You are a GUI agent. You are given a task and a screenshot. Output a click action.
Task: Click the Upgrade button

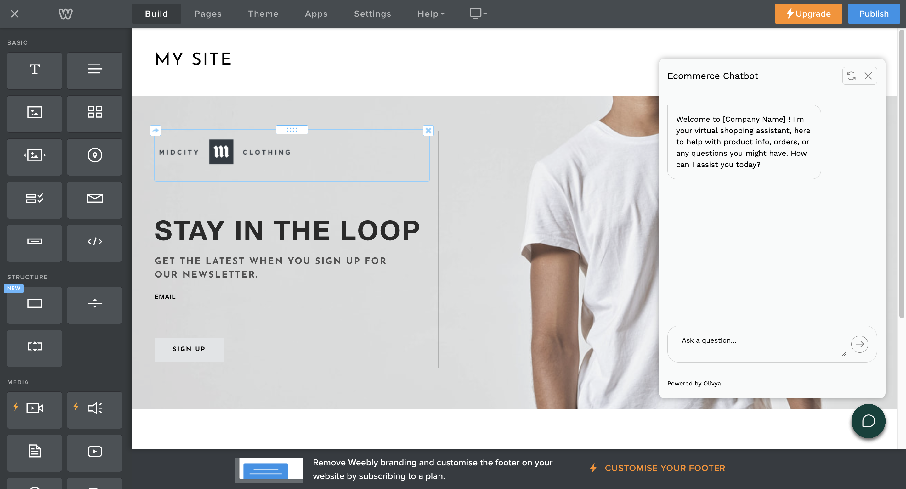point(808,14)
